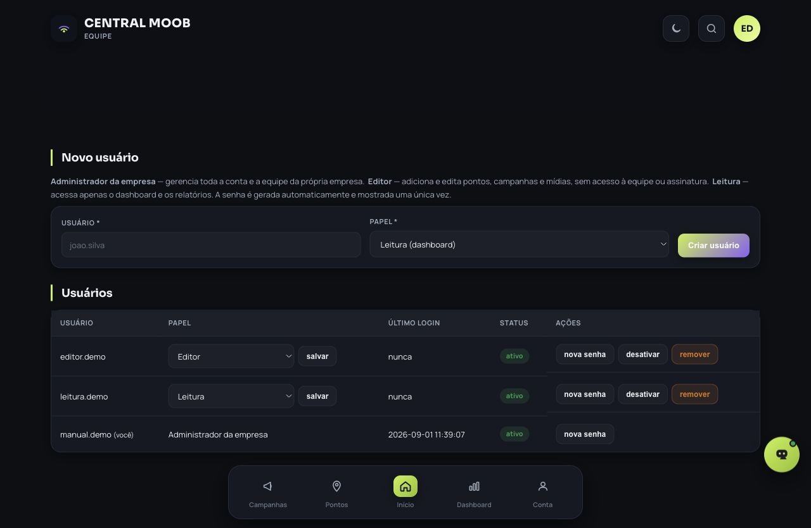
Task: Open the chatbot assistant bubble
Action: click(782, 455)
